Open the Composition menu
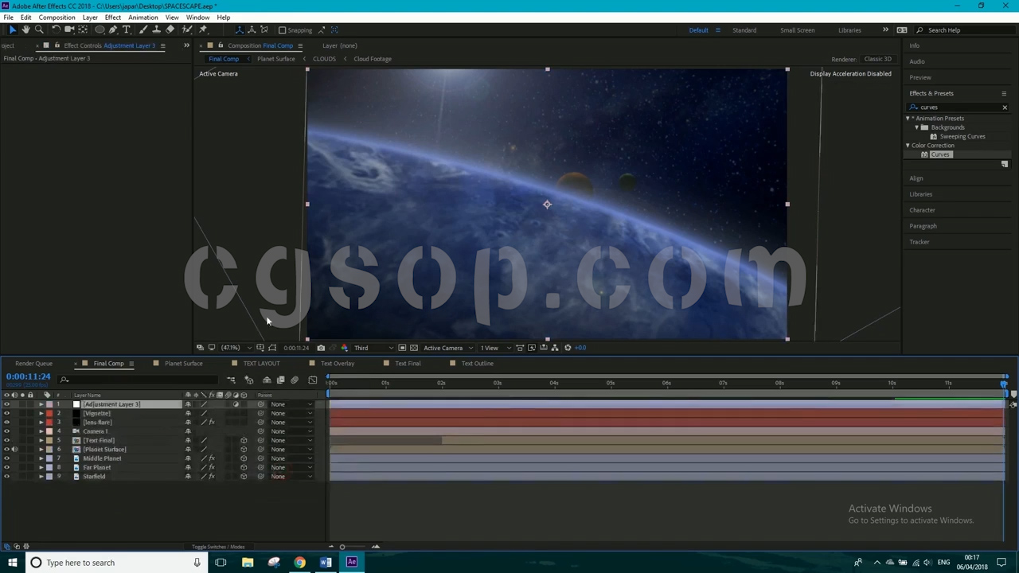This screenshot has height=573, width=1019. coord(57,18)
